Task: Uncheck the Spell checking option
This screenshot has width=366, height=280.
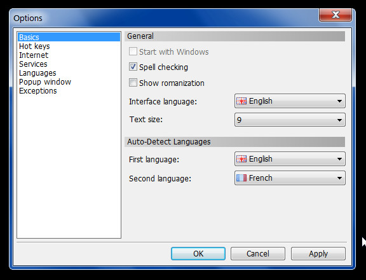Action: tap(133, 67)
